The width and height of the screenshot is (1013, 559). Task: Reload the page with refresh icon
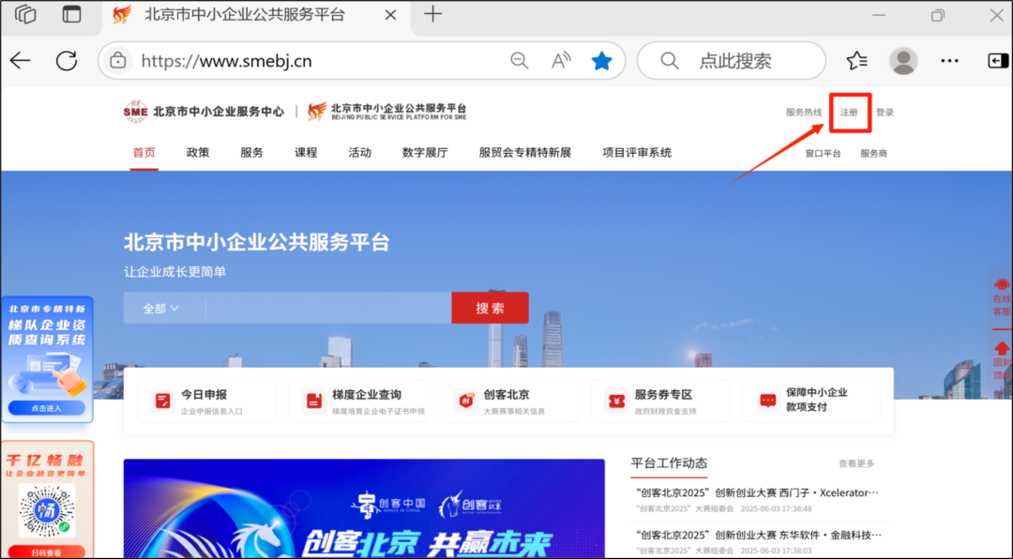tap(67, 61)
